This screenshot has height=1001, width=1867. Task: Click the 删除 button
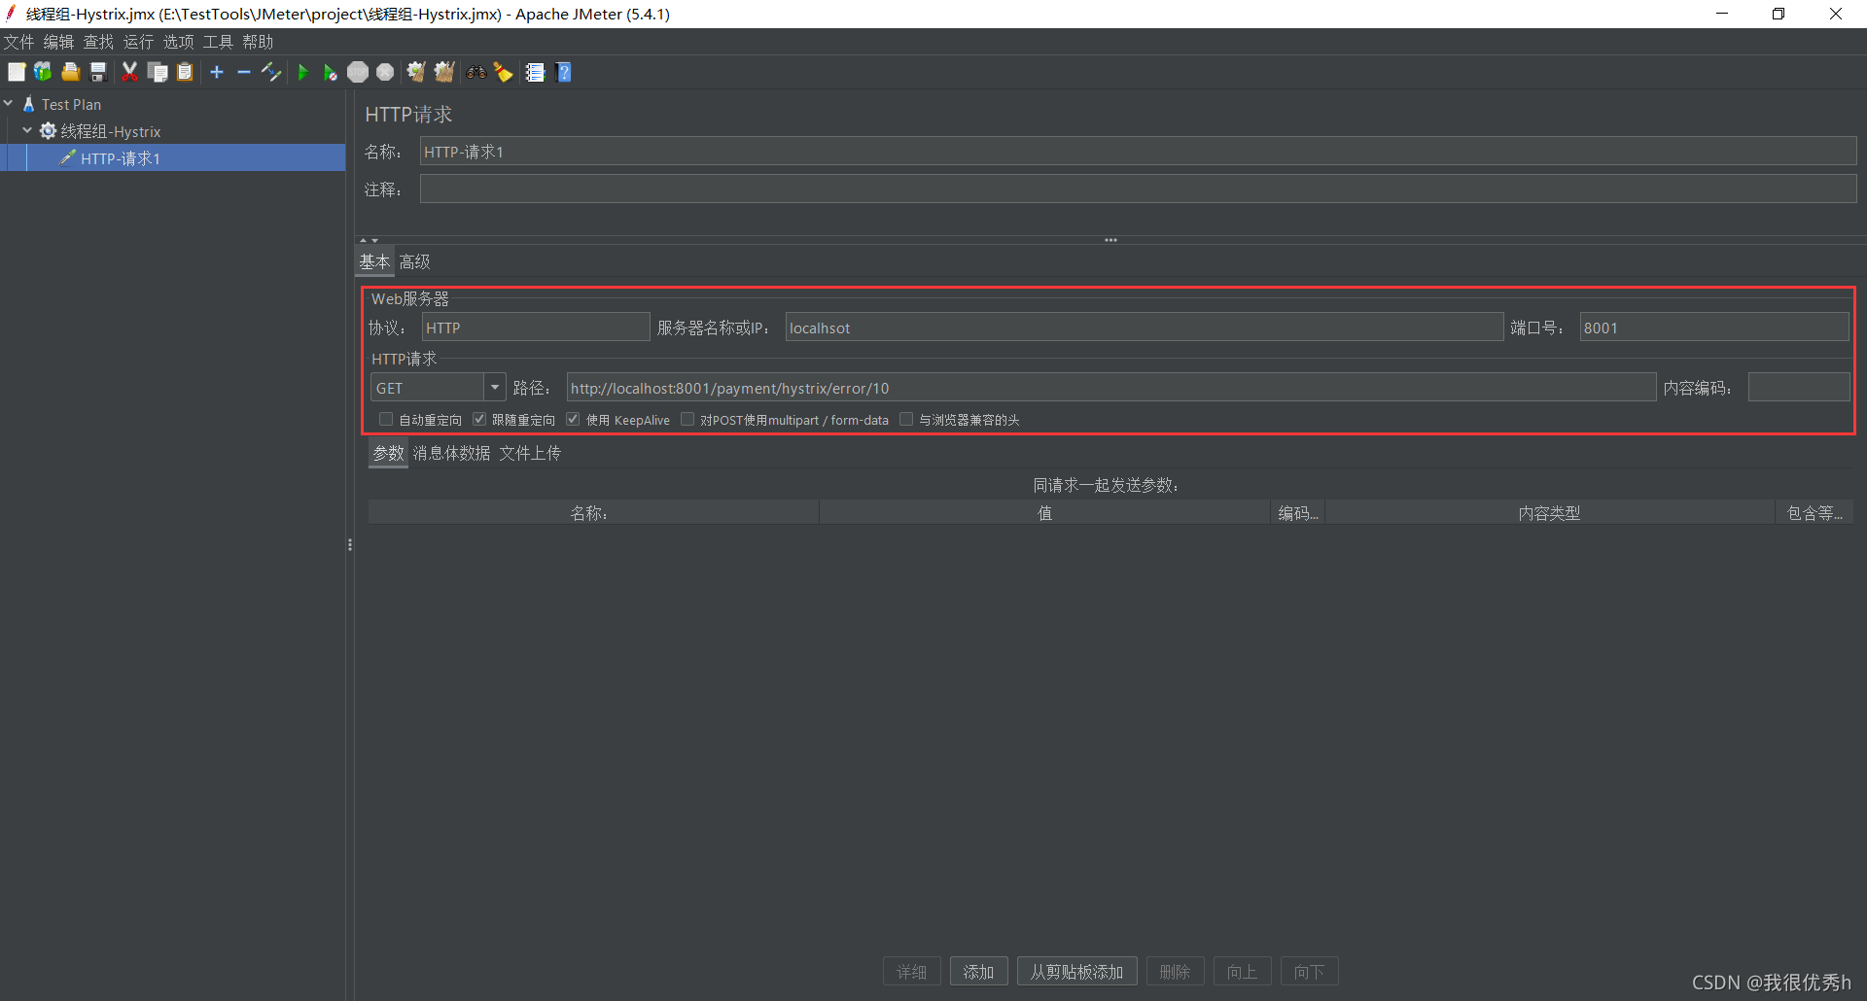(x=1175, y=972)
